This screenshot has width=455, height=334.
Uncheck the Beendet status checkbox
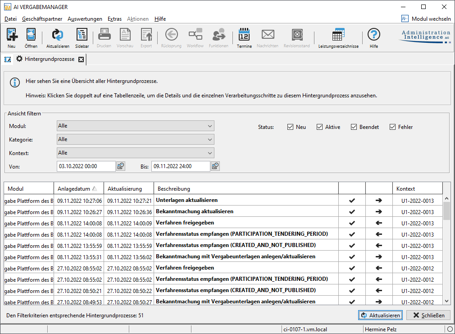(354, 127)
